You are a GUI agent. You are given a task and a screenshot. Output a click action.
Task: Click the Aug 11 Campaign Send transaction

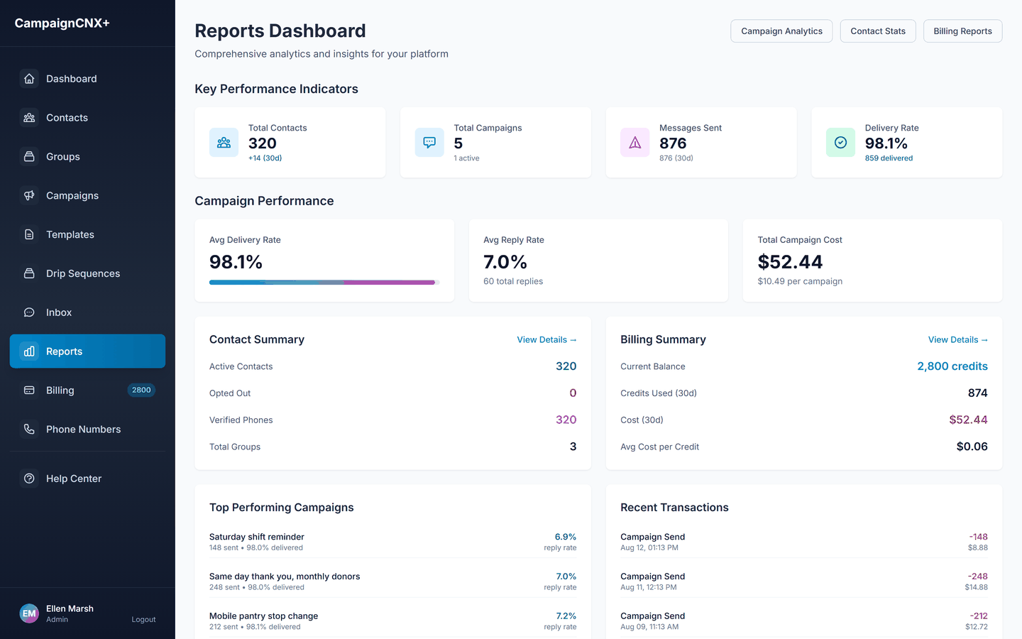tap(804, 581)
